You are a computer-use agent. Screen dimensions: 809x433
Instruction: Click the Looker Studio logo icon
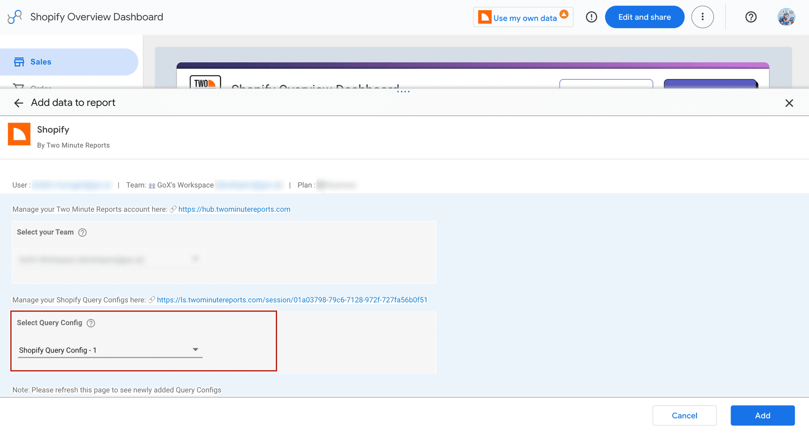click(x=15, y=17)
